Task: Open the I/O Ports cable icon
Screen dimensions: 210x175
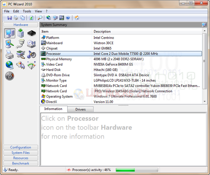Action: 20,44
